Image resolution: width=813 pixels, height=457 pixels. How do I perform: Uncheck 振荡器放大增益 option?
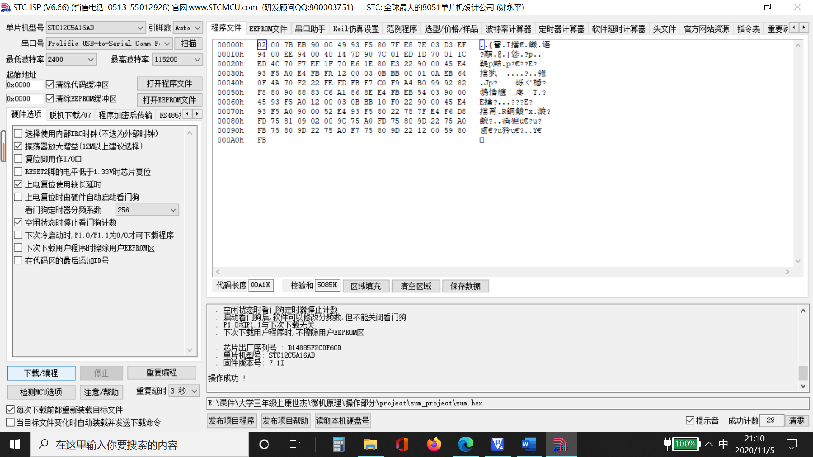(x=18, y=146)
